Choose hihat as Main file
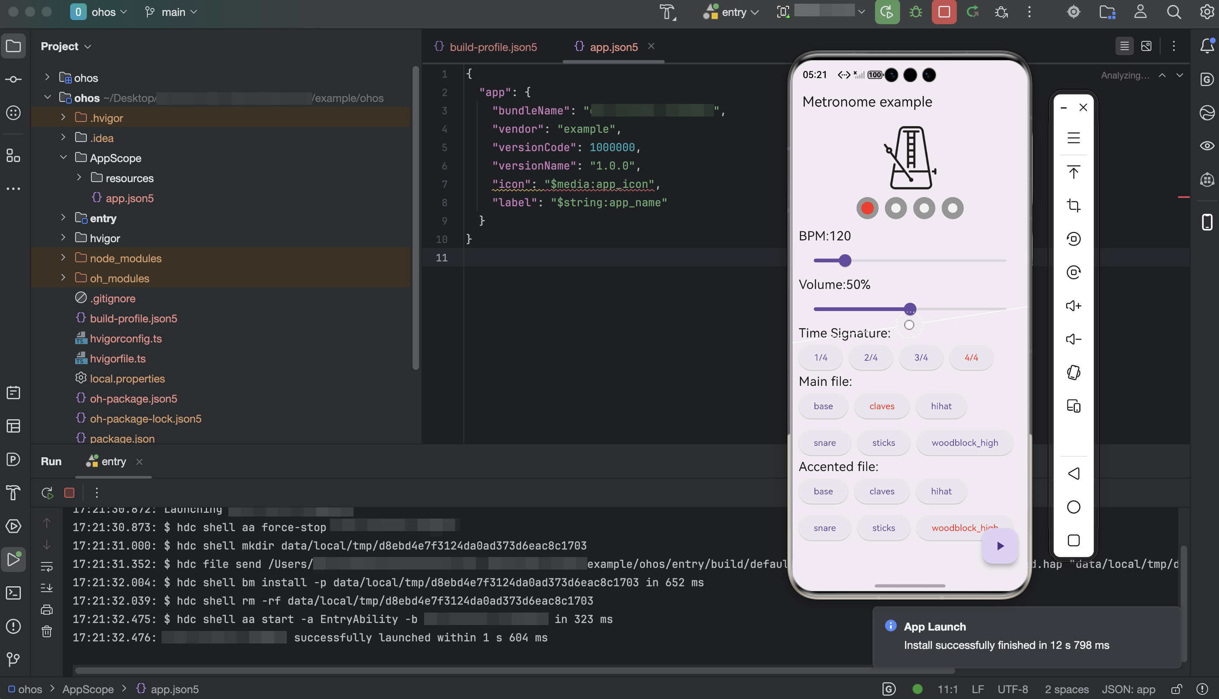This screenshot has height=699, width=1219. (941, 406)
